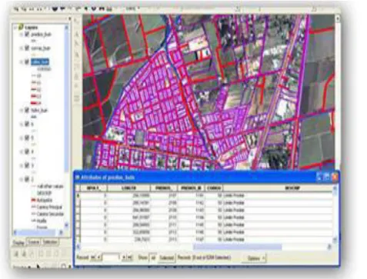Click the PREDIOS_ column header

[x=164, y=188]
